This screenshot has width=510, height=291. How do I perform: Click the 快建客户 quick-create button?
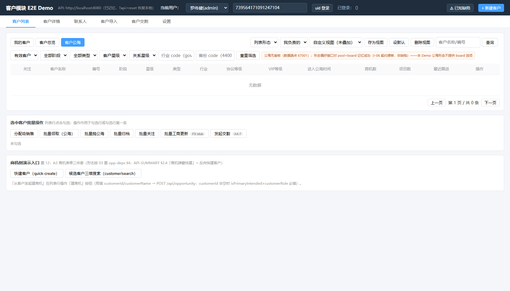coord(37,173)
